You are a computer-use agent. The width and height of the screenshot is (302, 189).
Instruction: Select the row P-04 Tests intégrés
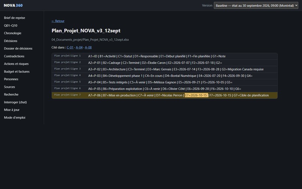coord(164,82)
